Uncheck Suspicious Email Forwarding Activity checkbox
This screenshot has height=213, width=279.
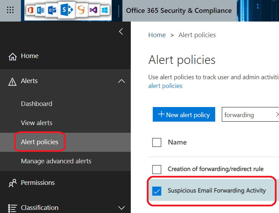(157, 190)
